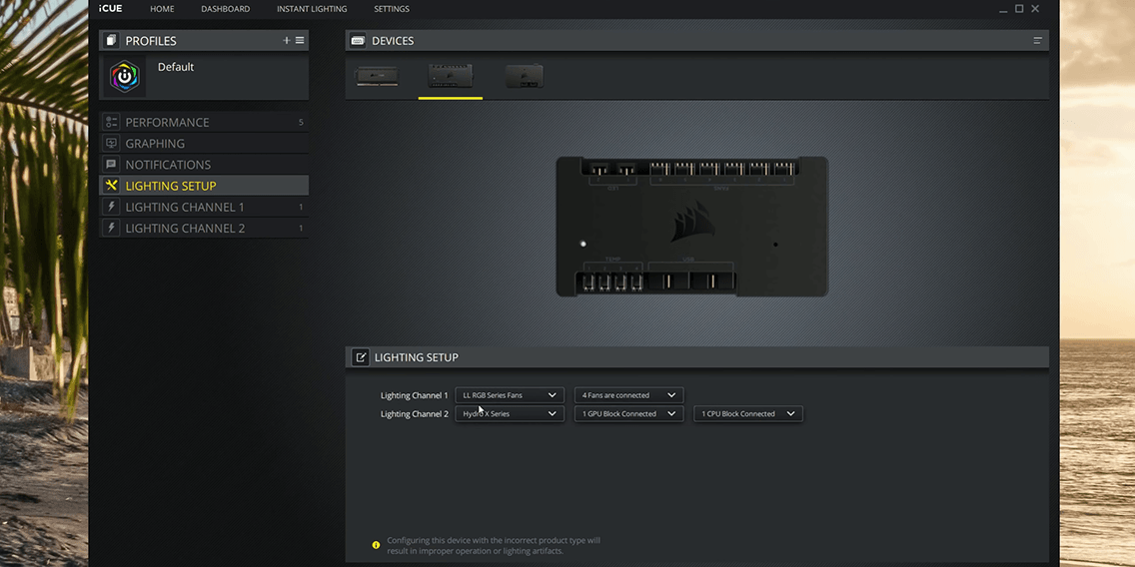Screen dimensions: 1135x567
Task: Click the Lighting Setup tools icon
Action: (x=111, y=186)
